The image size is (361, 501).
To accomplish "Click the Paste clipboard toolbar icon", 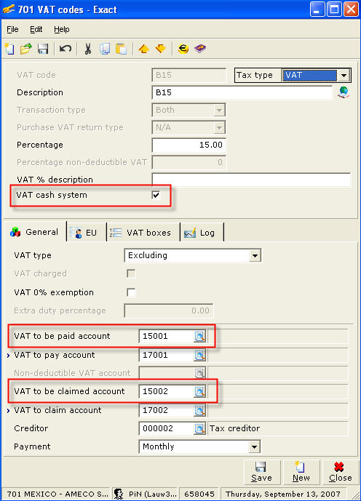I will coord(122,49).
